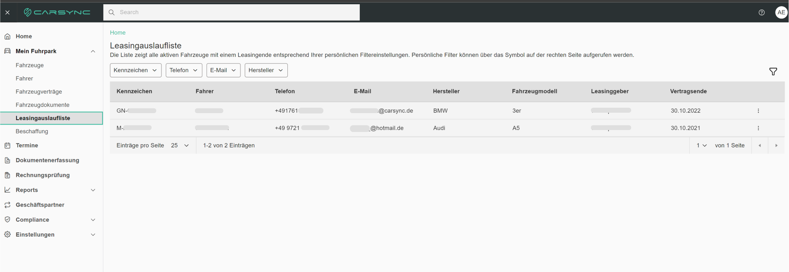The width and height of the screenshot is (789, 272).
Task: Open the Telefon filter dropdown
Action: coord(184,70)
